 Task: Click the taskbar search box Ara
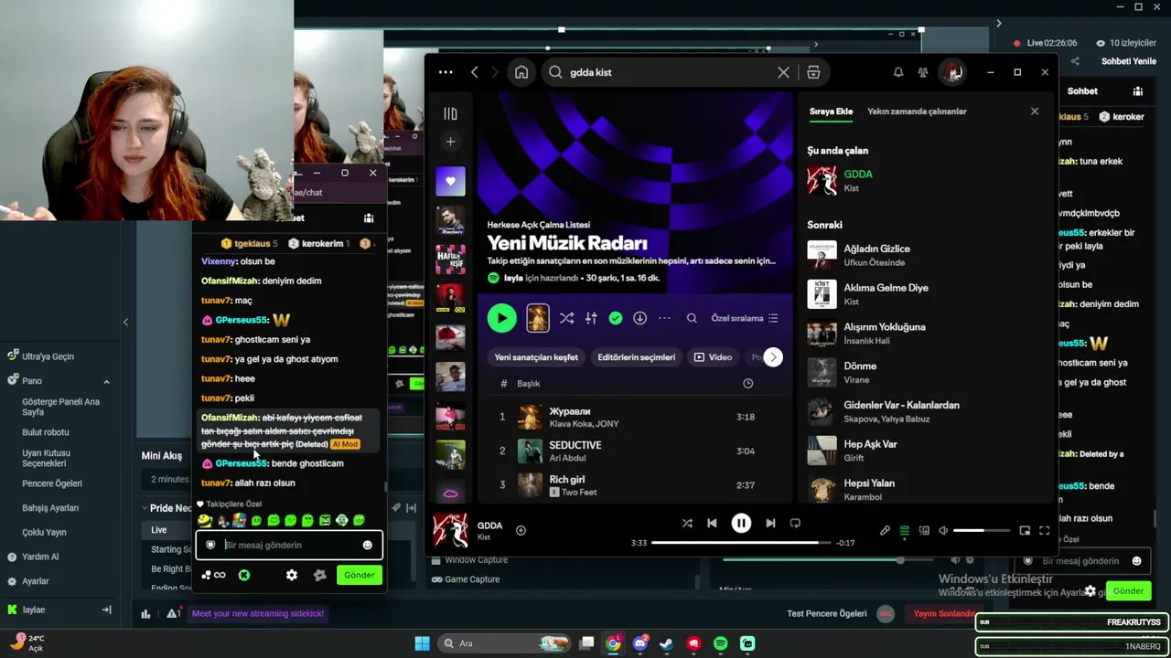pos(503,643)
